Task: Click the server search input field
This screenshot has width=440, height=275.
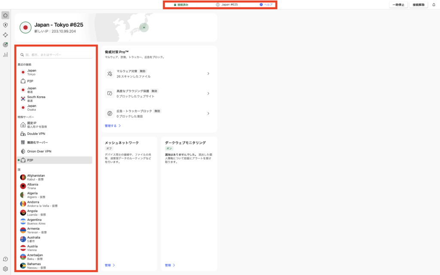Action: point(56,55)
